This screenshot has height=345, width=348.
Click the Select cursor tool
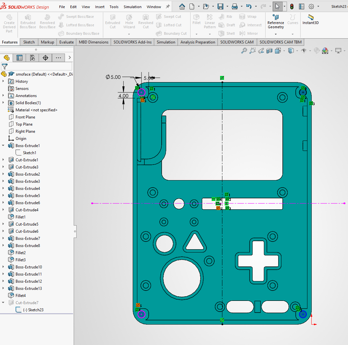(x=278, y=7)
